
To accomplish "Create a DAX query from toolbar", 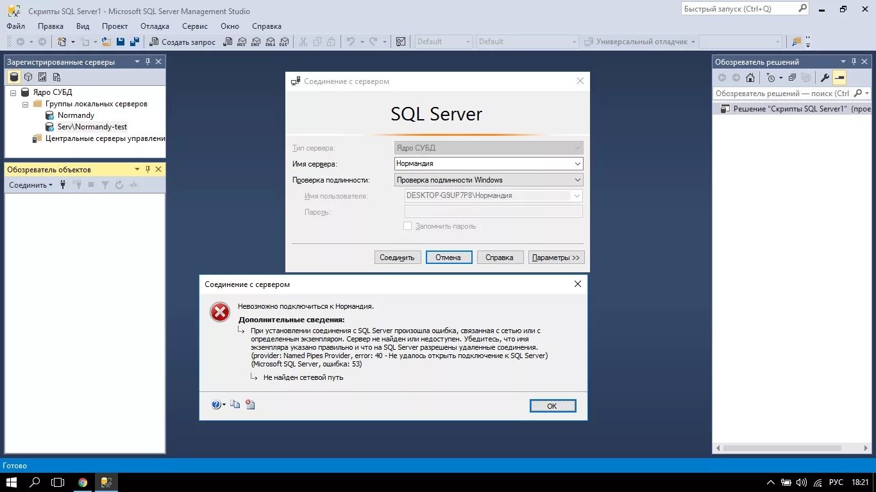I will (284, 42).
